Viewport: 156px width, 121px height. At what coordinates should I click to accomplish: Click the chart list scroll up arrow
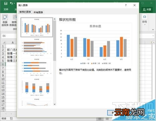coord(55,19)
